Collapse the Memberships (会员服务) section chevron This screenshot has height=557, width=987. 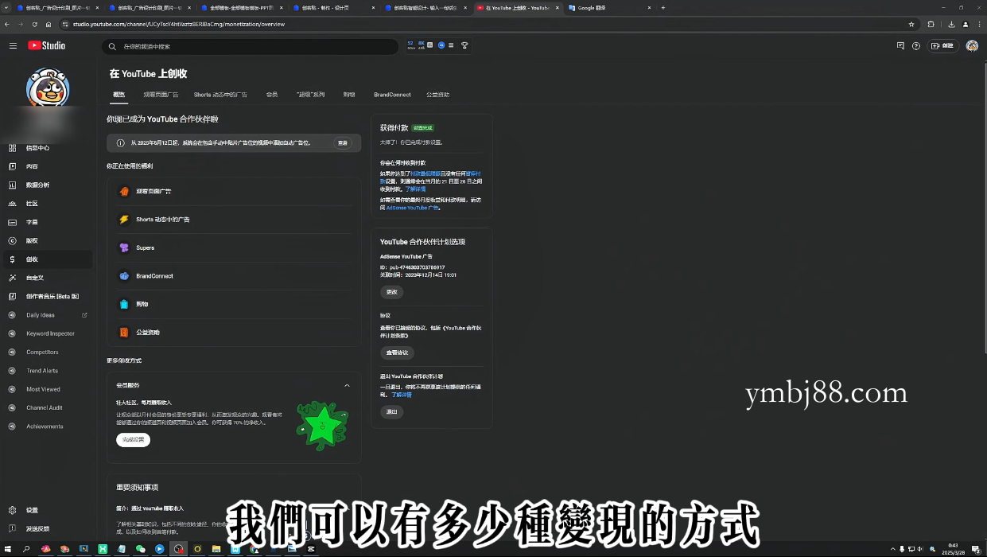[347, 385]
